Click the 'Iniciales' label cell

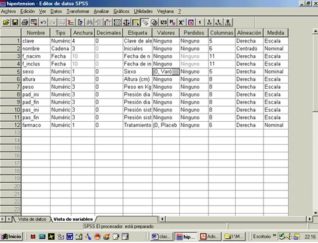click(x=137, y=49)
